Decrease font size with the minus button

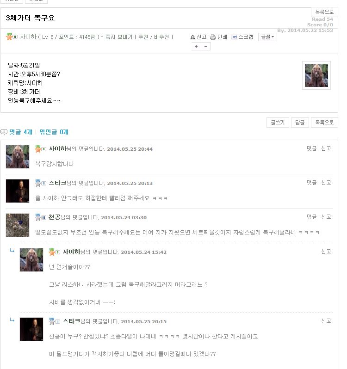coord(206,46)
